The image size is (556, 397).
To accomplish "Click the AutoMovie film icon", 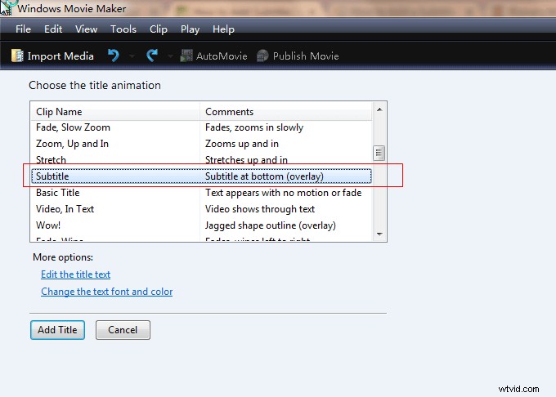I will coord(186,56).
